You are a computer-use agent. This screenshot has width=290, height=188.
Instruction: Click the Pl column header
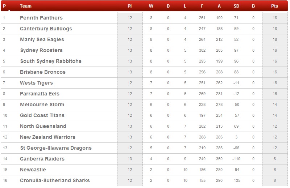(130, 6)
